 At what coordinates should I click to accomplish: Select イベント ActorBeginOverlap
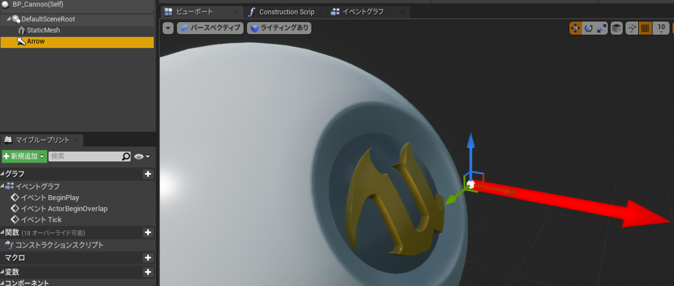(x=63, y=208)
